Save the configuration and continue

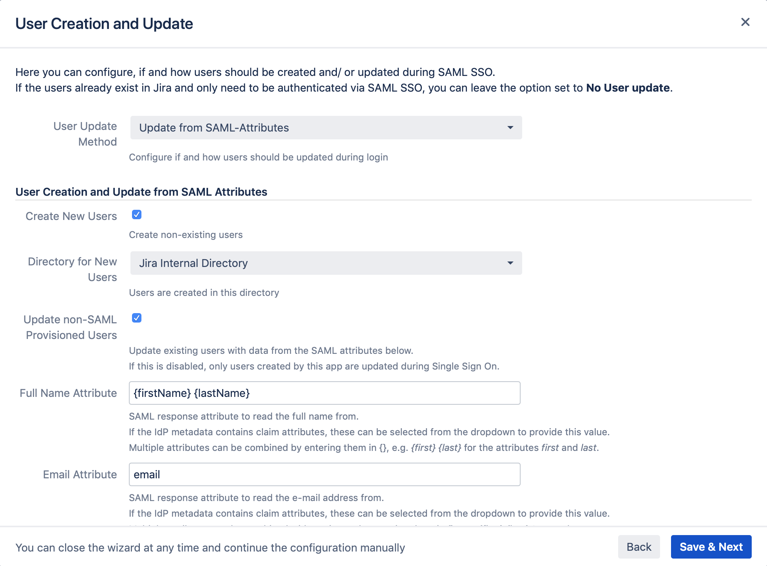(711, 547)
